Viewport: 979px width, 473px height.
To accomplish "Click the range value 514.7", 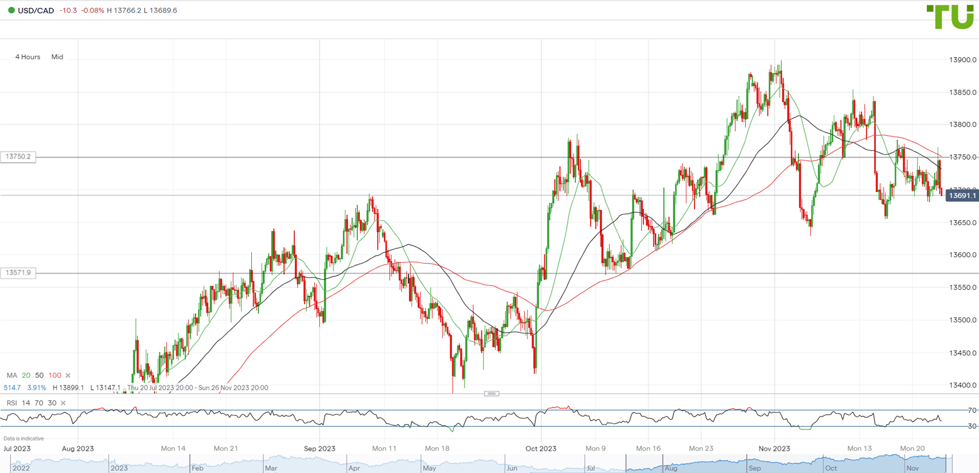I will point(12,388).
